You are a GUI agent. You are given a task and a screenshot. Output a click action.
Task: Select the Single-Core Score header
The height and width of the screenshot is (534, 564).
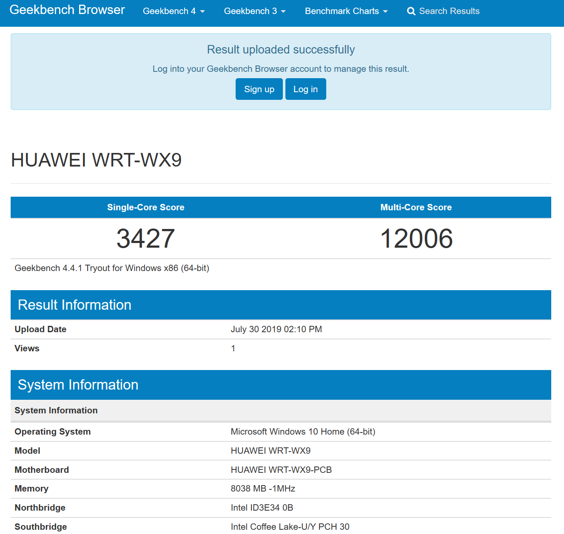pos(145,207)
